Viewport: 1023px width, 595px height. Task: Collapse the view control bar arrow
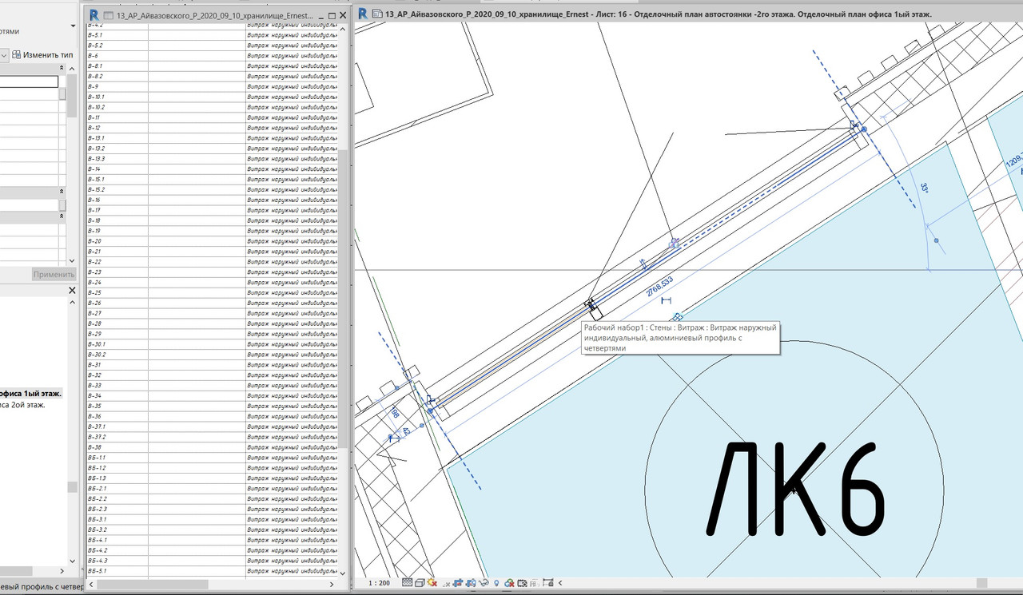560,583
